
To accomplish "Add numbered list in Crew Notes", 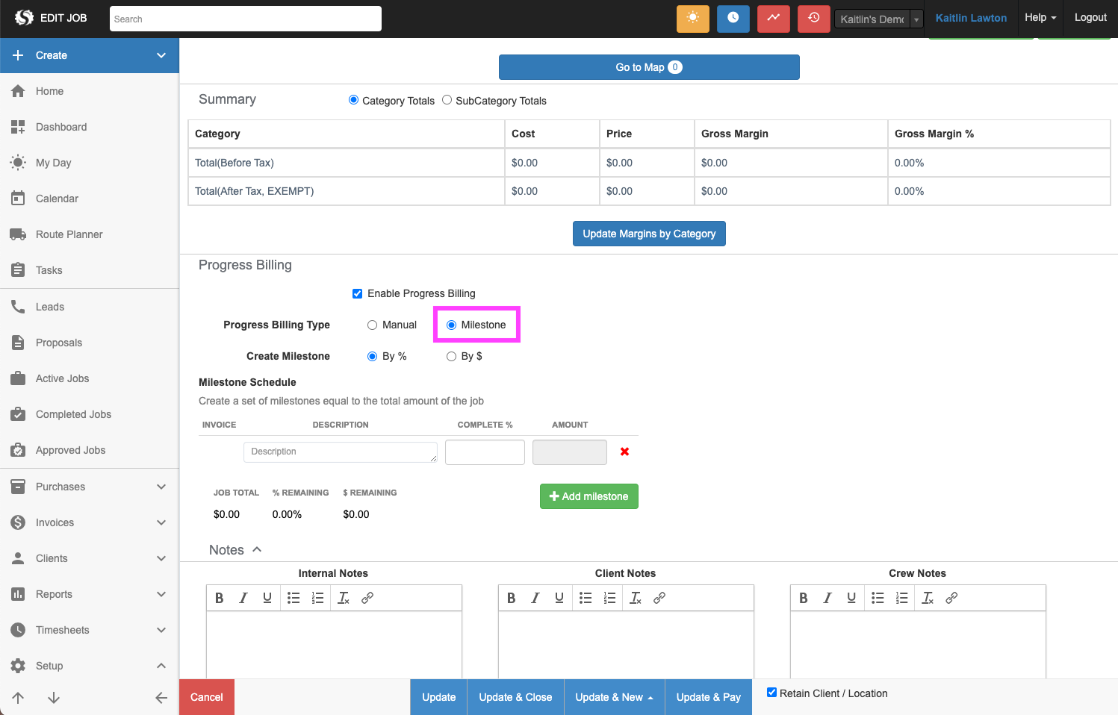I will point(902,598).
